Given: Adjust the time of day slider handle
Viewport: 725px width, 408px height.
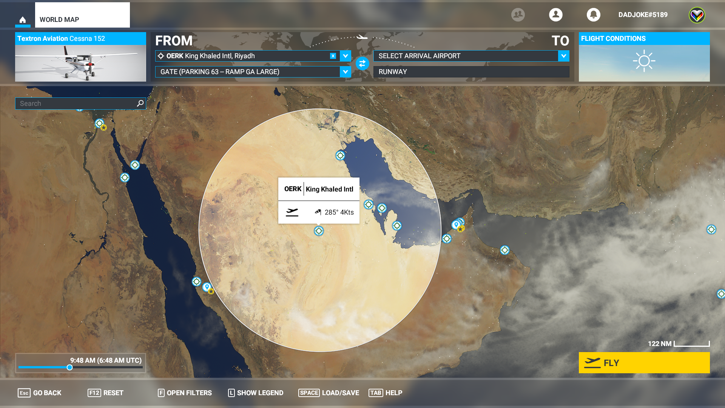Looking at the screenshot, I should point(69,367).
